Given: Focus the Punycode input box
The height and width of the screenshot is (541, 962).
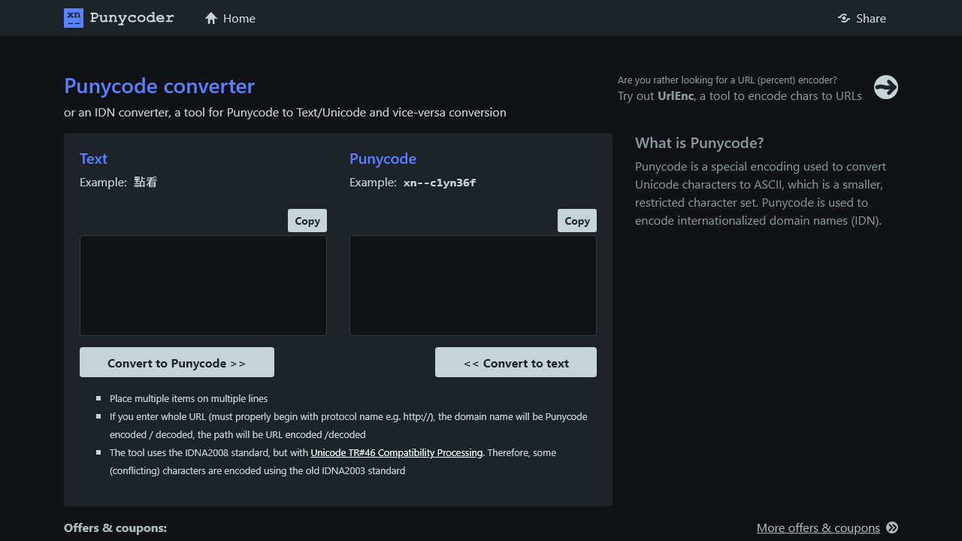Looking at the screenshot, I should point(473,286).
